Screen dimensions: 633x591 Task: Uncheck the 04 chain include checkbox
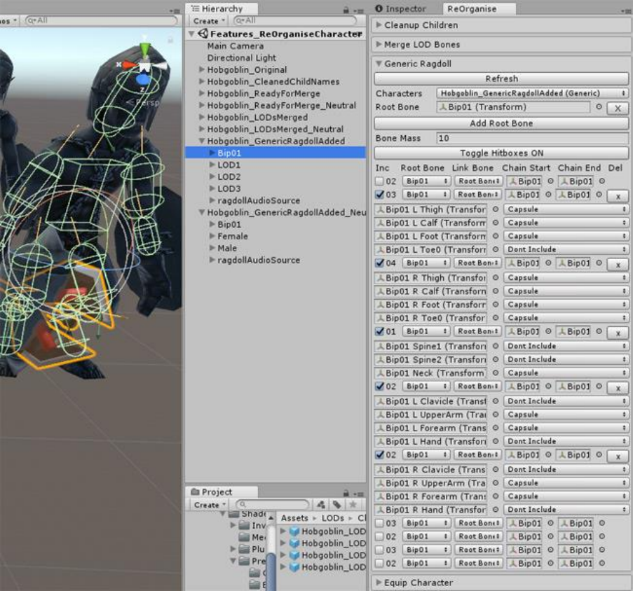[379, 263]
